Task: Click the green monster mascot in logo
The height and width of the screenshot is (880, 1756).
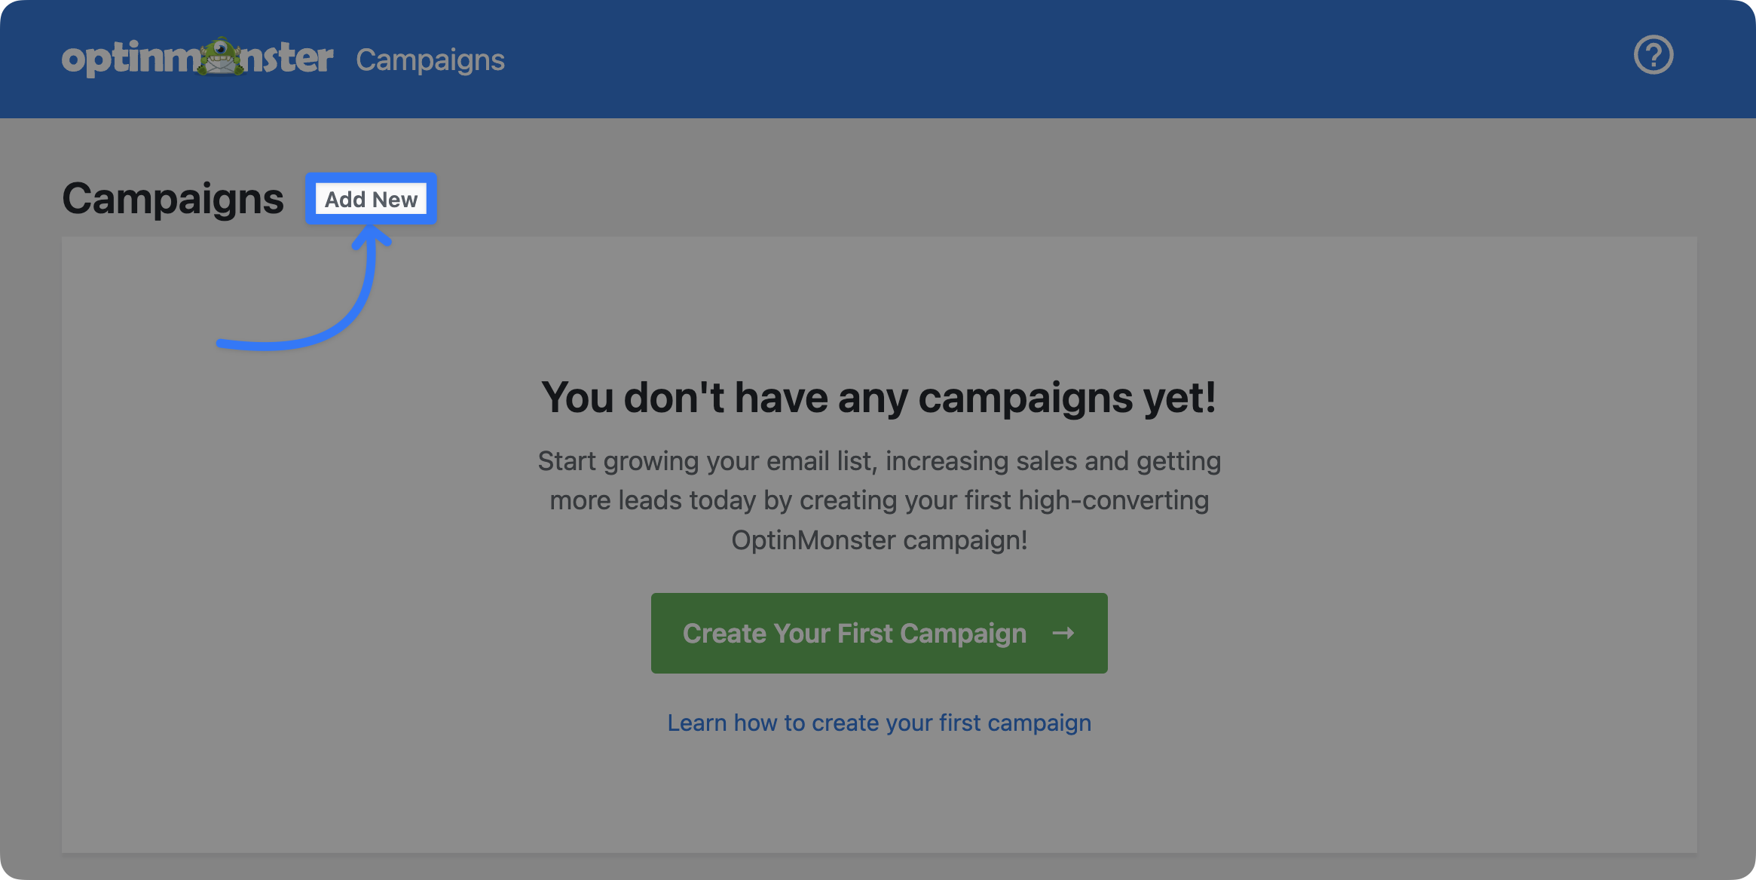Action: coord(221,57)
